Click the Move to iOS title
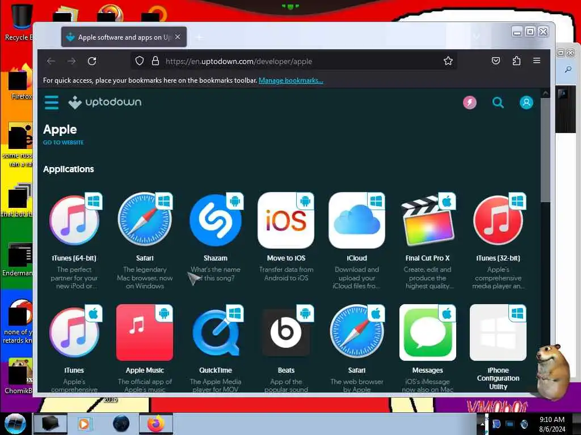 coord(286,258)
